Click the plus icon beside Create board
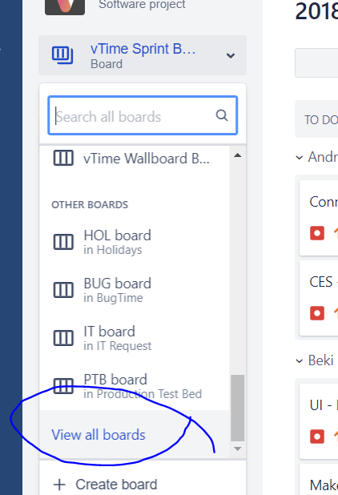The image size is (338, 495). [59, 485]
